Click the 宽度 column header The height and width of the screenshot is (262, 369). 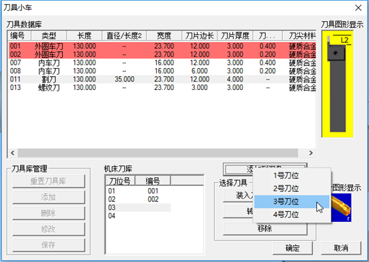point(164,36)
